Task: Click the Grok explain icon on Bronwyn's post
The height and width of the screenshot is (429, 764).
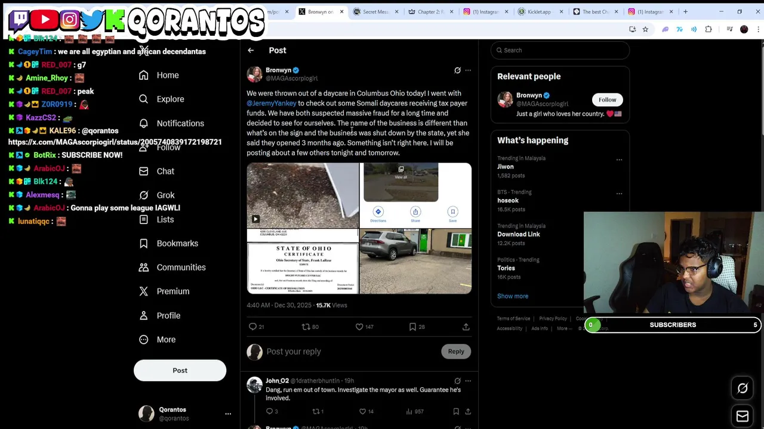Action: (x=457, y=70)
